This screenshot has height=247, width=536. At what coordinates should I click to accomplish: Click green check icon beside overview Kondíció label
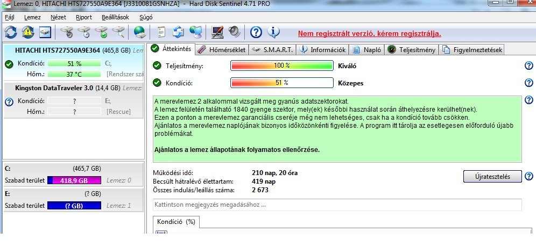coord(157,83)
